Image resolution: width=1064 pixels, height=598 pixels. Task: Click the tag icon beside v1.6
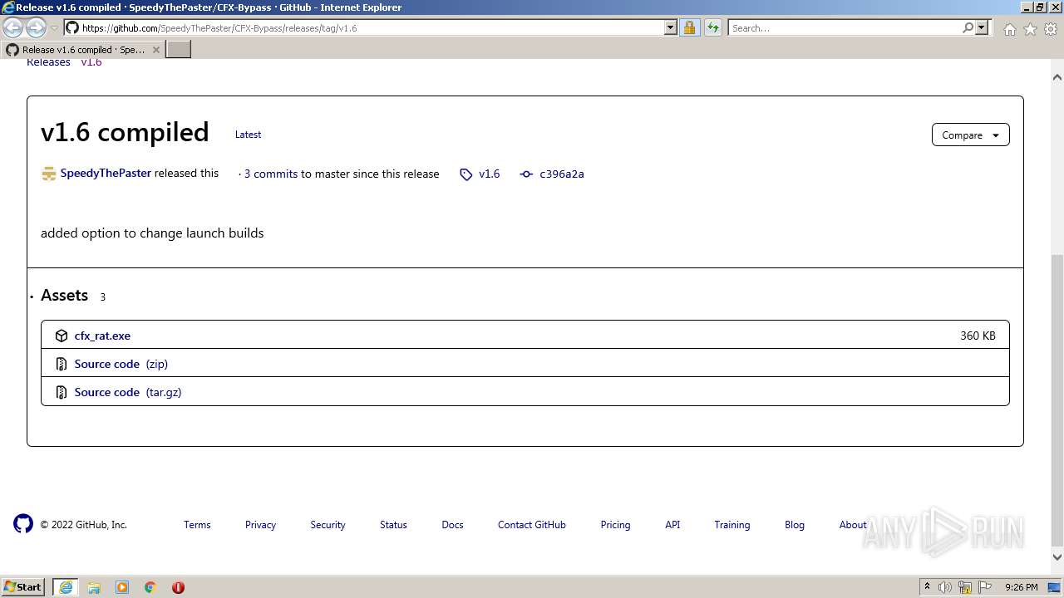click(x=466, y=174)
